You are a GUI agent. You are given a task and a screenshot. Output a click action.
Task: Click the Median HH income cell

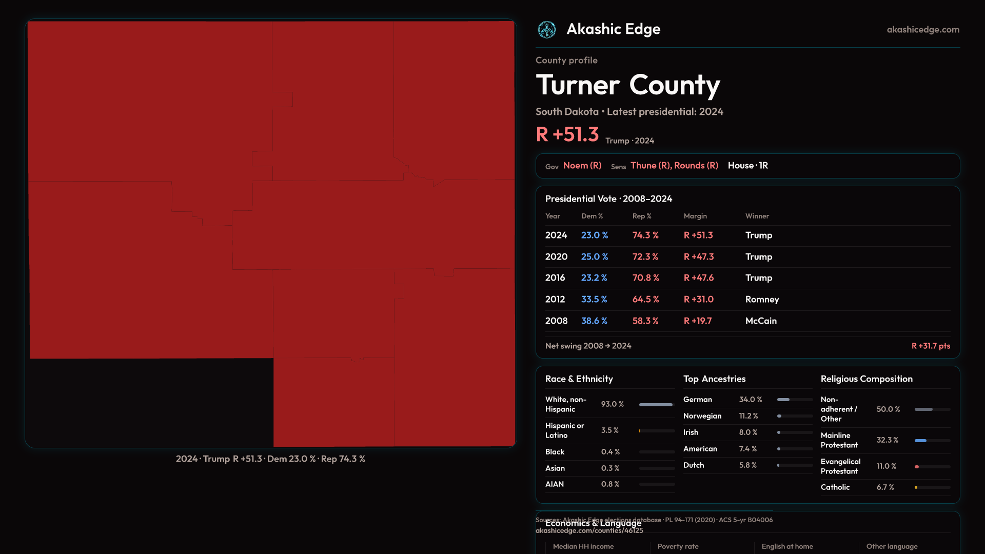pos(583,547)
